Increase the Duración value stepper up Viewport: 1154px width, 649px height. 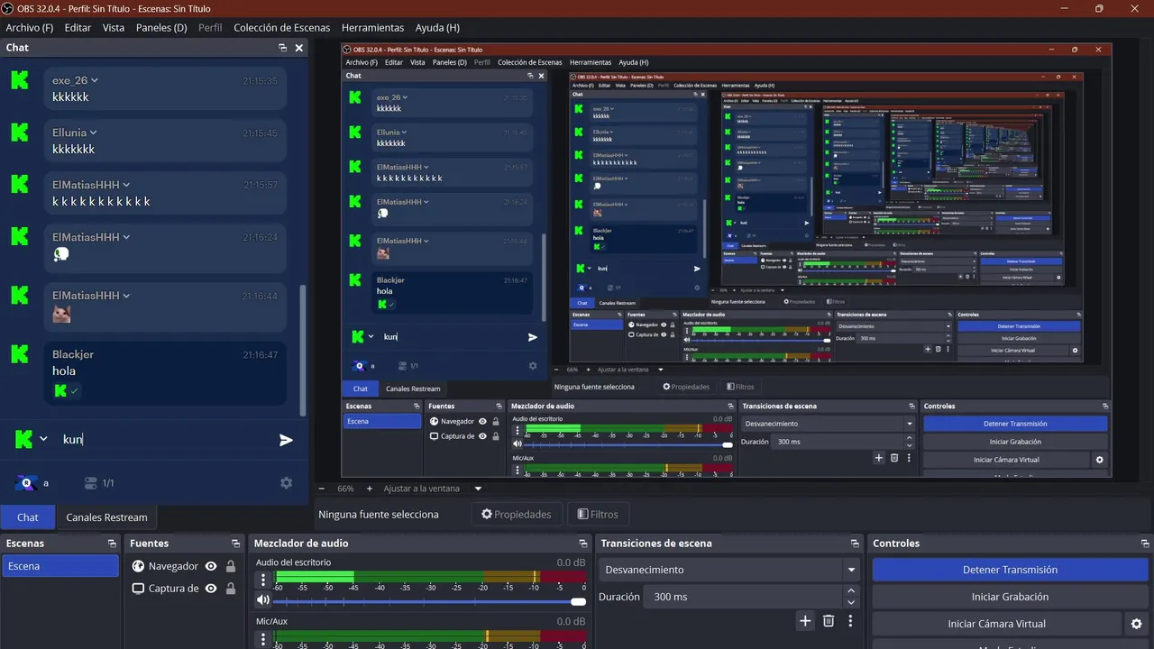point(851,591)
